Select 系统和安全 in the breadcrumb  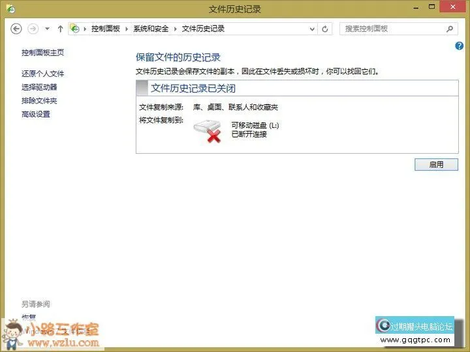[151, 29]
